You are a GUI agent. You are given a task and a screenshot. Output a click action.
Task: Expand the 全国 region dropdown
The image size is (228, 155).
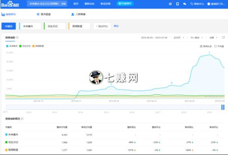tap(213, 37)
